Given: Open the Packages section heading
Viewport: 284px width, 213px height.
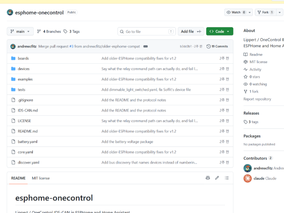Looking at the screenshot, I should pyautogui.click(x=252, y=136).
